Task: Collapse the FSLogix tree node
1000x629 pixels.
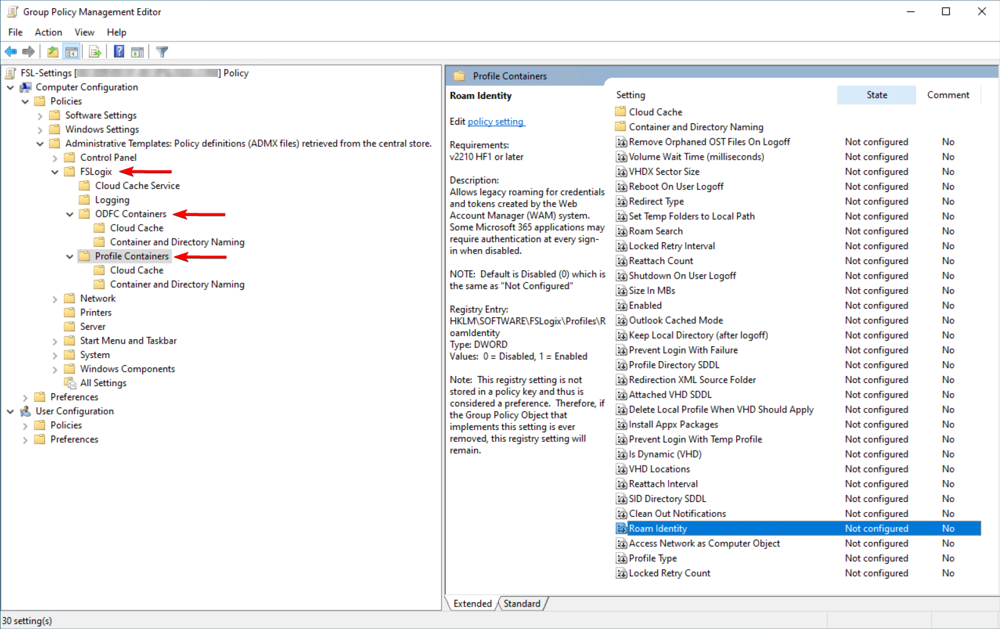Action: pos(55,172)
